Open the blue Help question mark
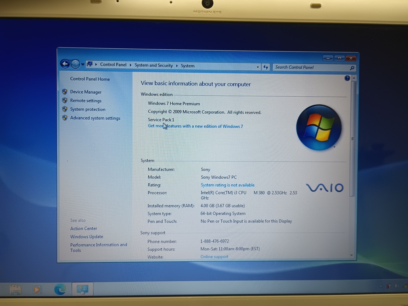Image resolution: width=408 pixels, height=306 pixels. 347,78
